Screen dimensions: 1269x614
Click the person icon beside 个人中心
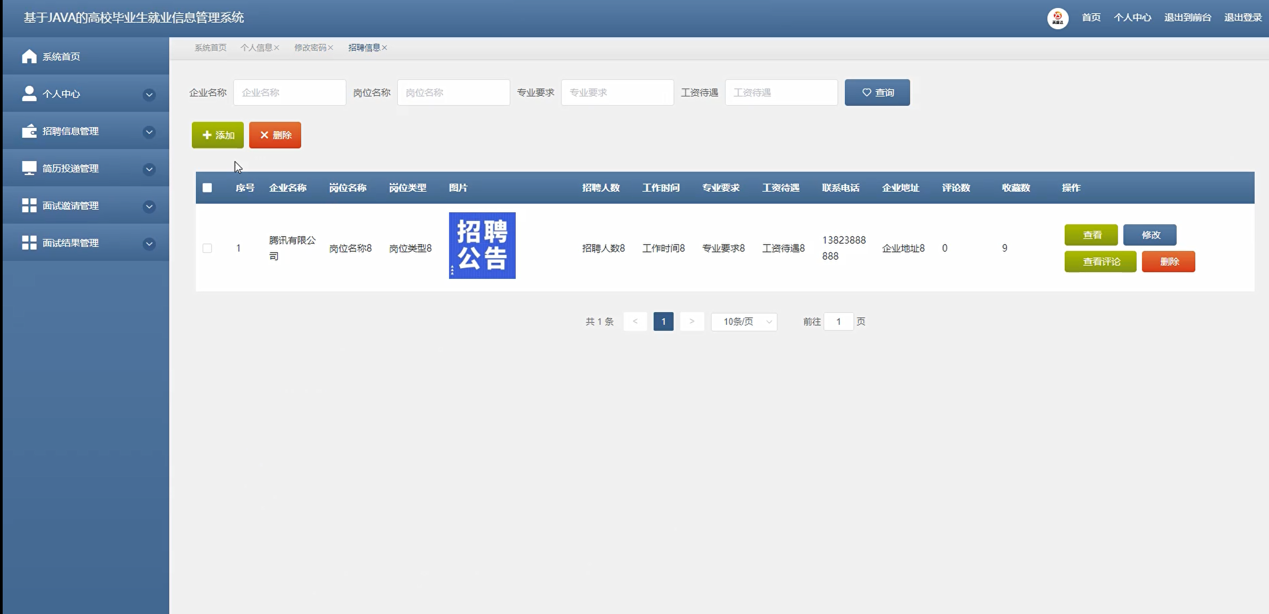pyautogui.click(x=29, y=94)
